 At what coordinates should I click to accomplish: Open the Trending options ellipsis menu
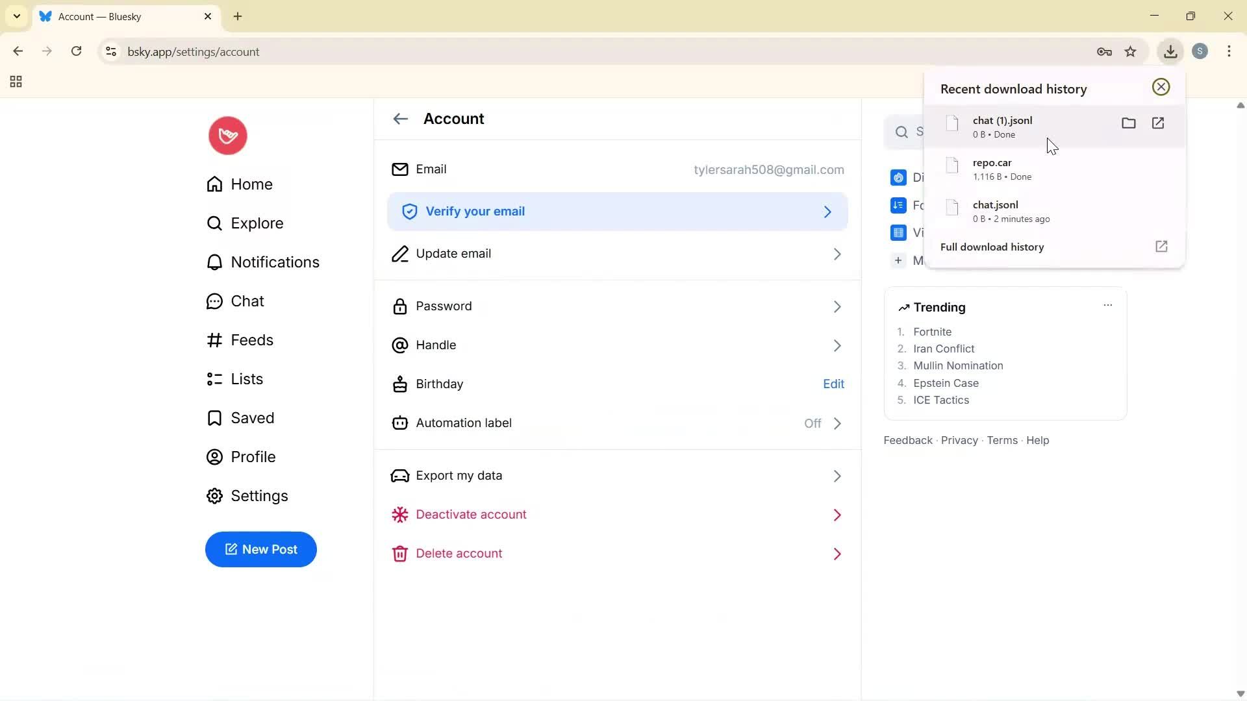(x=1107, y=305)
